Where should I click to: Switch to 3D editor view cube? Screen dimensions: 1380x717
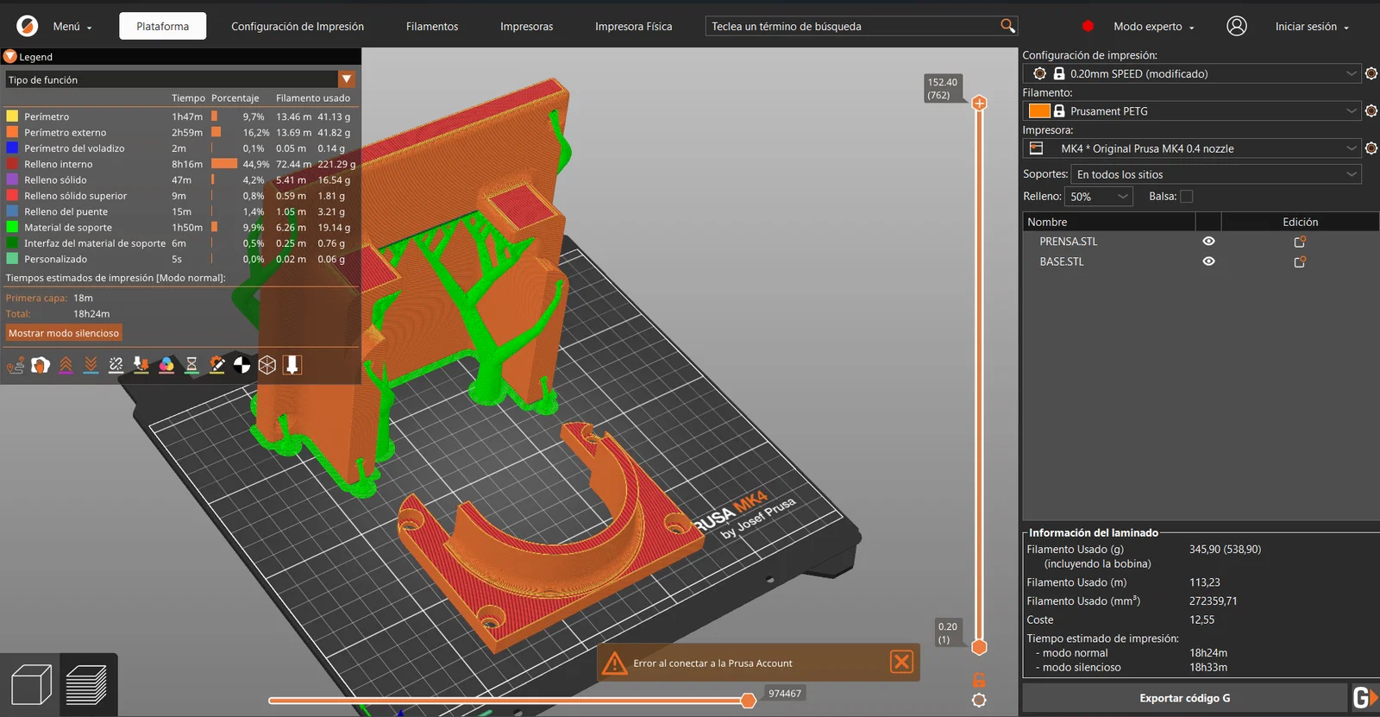click(31, 686)
